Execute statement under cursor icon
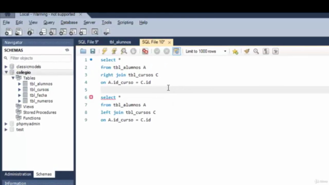Viewport: 329px width, 185px height. pyautogui.click(x=114, y=51)
